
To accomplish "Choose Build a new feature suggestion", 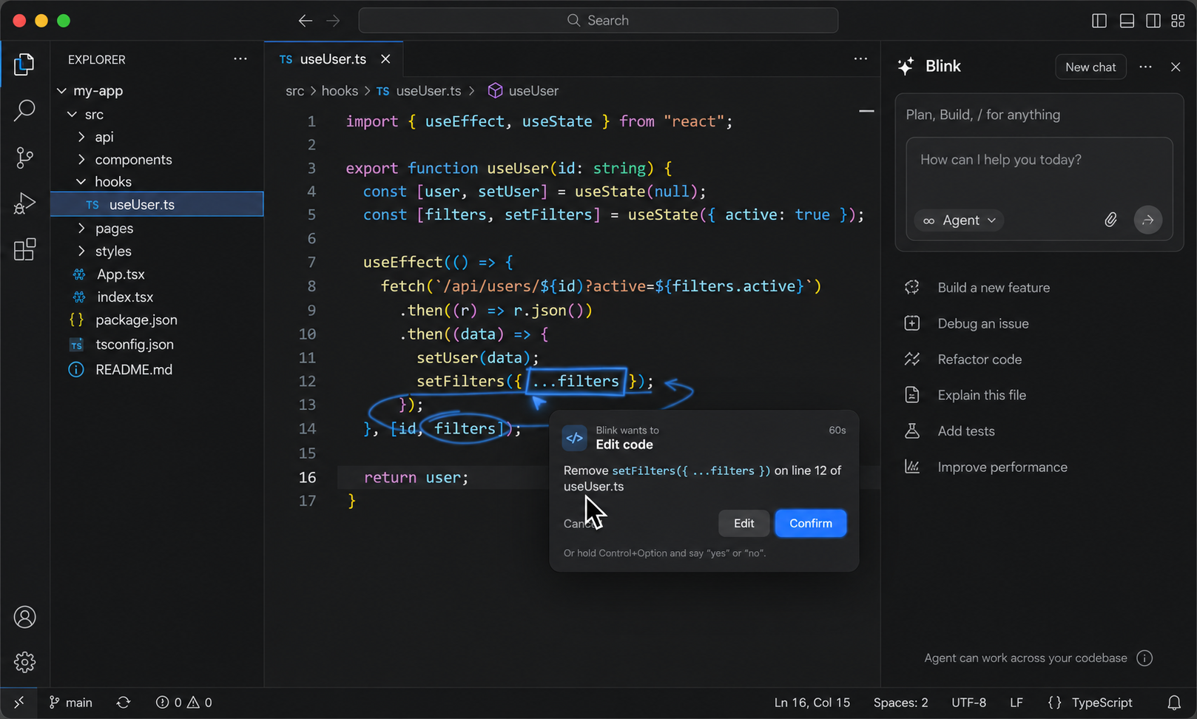I will 994,288.
